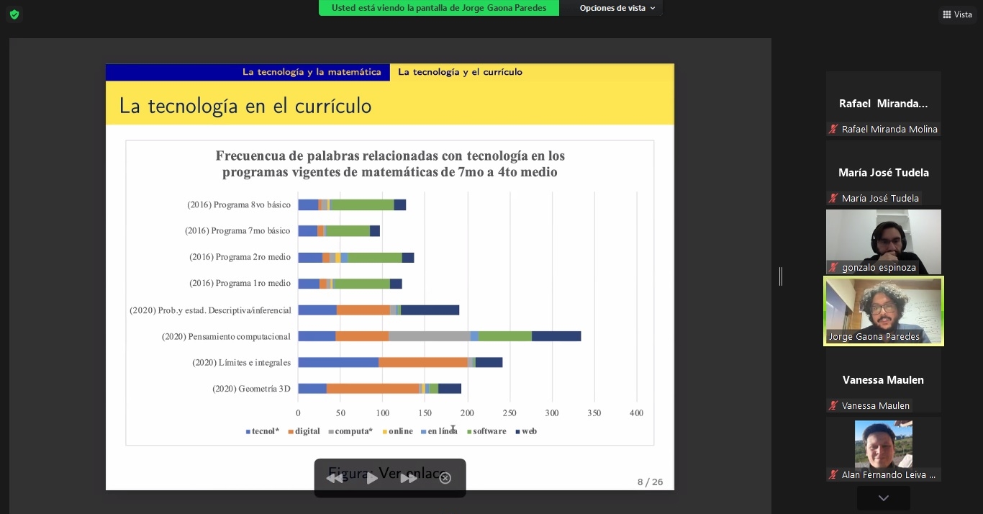Click the play button in overlay
Screen dimensions: 983x514
click(372, 478)
